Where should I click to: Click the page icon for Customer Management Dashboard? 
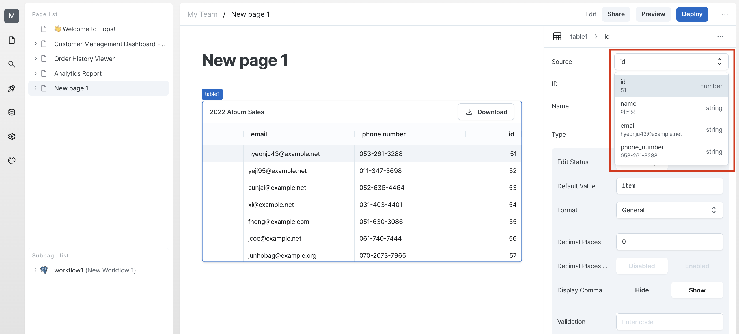[x=44, y=44]
